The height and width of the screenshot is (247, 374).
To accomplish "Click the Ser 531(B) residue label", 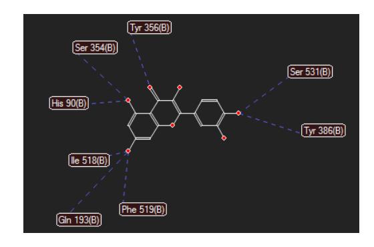I will click(x=310, y=71).
